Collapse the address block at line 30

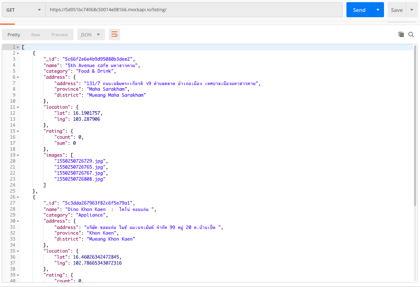(x=18, y=221)
